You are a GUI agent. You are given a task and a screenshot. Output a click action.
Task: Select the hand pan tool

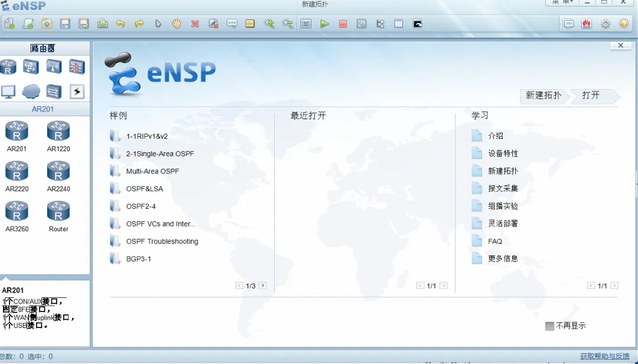click(176, 24)
